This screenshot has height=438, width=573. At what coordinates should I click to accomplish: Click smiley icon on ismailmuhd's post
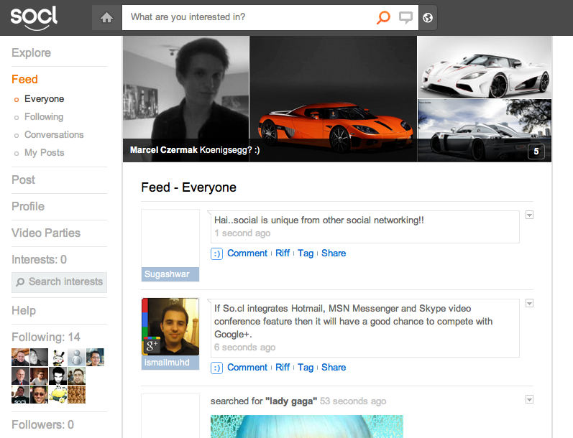point(216,368)
